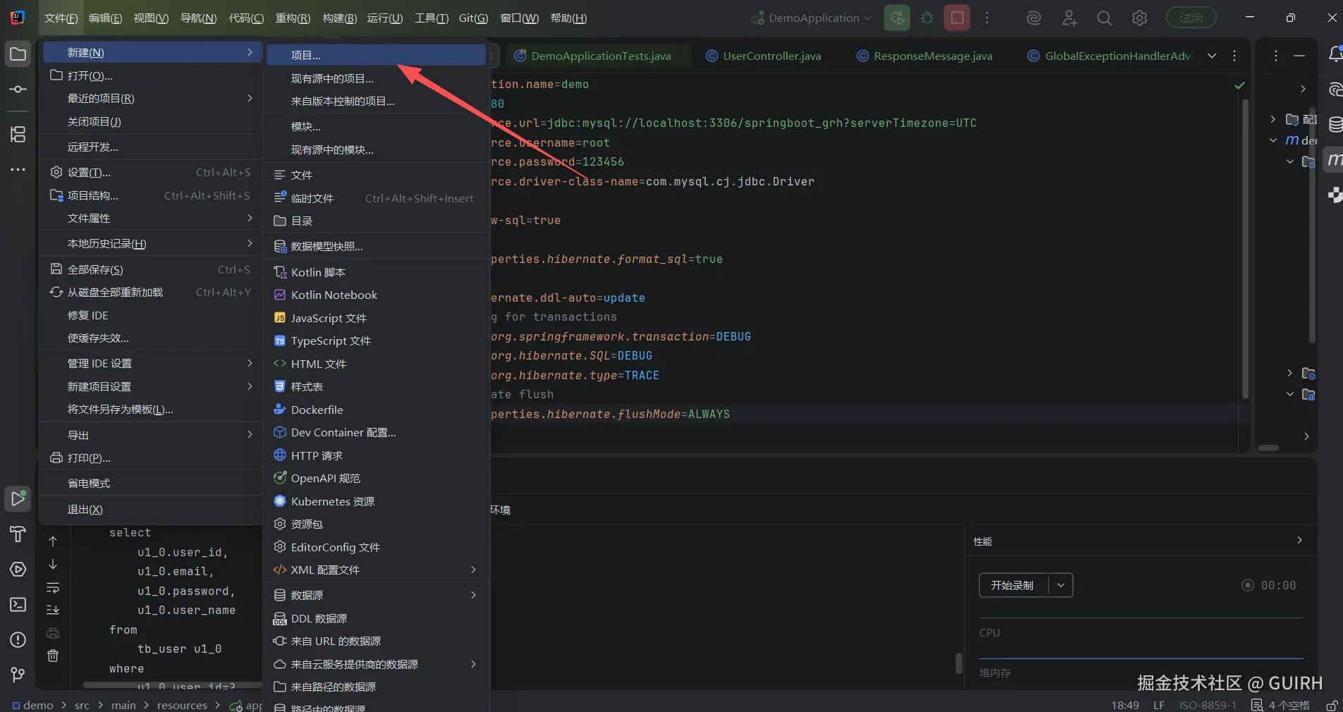The width and height of the screenshot is (1343, 712).
Task: Open the Build hammer tool window
Action: 18,534
